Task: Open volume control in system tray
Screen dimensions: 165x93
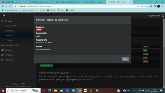Action: [x=149, y=91]
